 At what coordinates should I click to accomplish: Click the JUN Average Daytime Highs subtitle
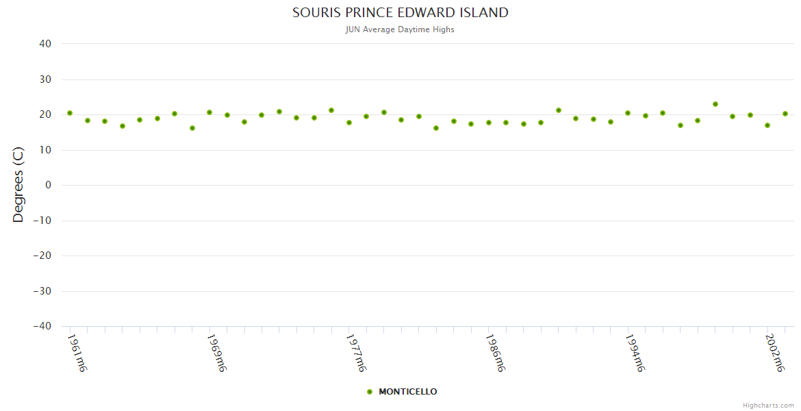(x=400, y=29)
